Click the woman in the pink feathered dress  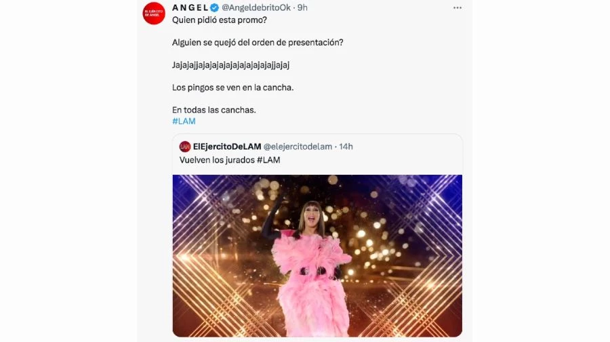pos(311,264)
